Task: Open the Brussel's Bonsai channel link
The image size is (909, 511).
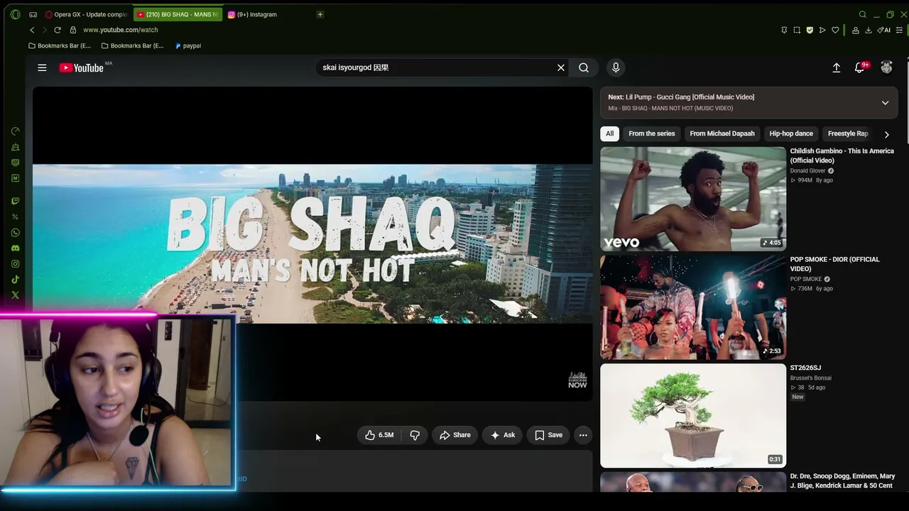Action: point(811,378)
